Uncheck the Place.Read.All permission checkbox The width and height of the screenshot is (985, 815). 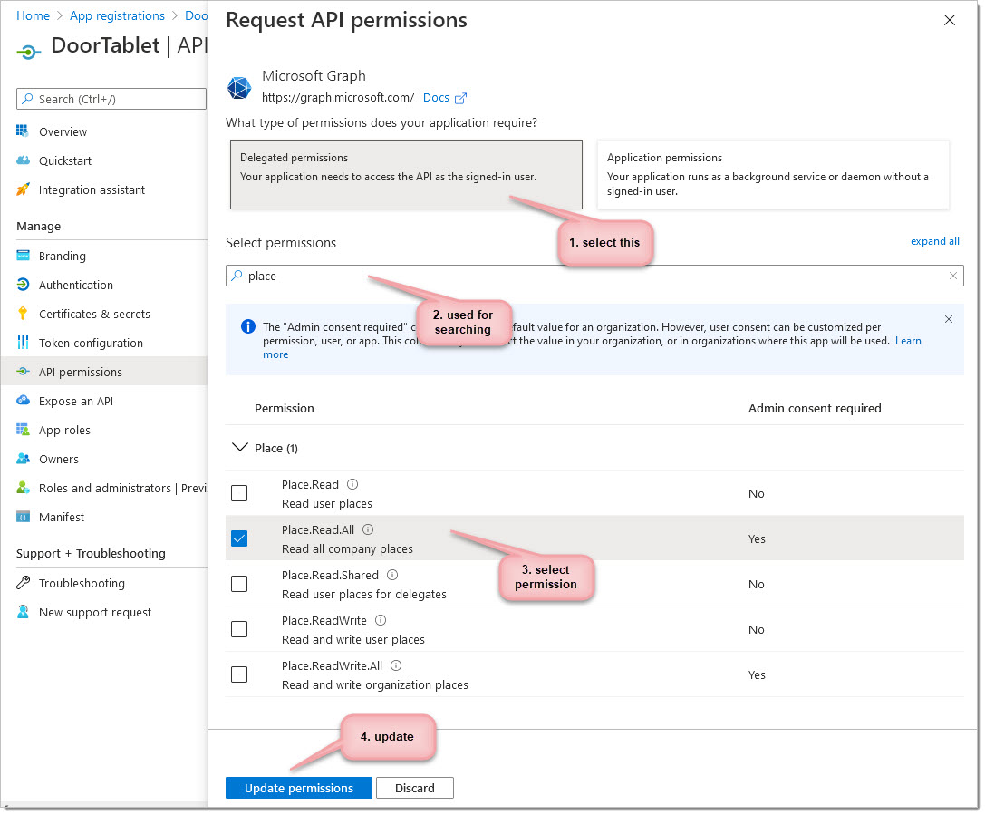pos(239,538)
